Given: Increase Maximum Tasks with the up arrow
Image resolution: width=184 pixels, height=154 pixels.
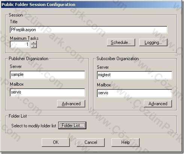Looking at the screenshot, I should coord(34,43).
